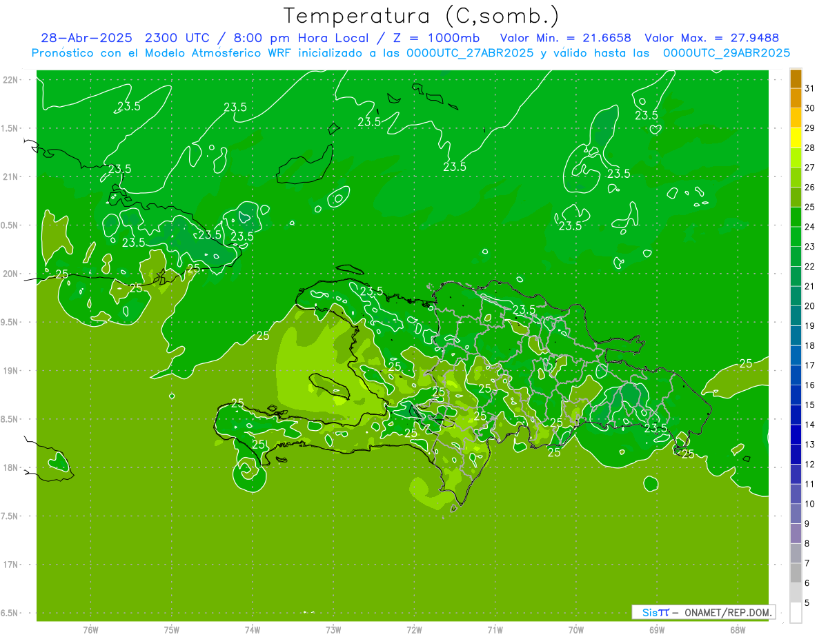This screenshot has height=639, width=828.
Task: Select the color swatch between 30 and 31
Action: pos(796,99)
